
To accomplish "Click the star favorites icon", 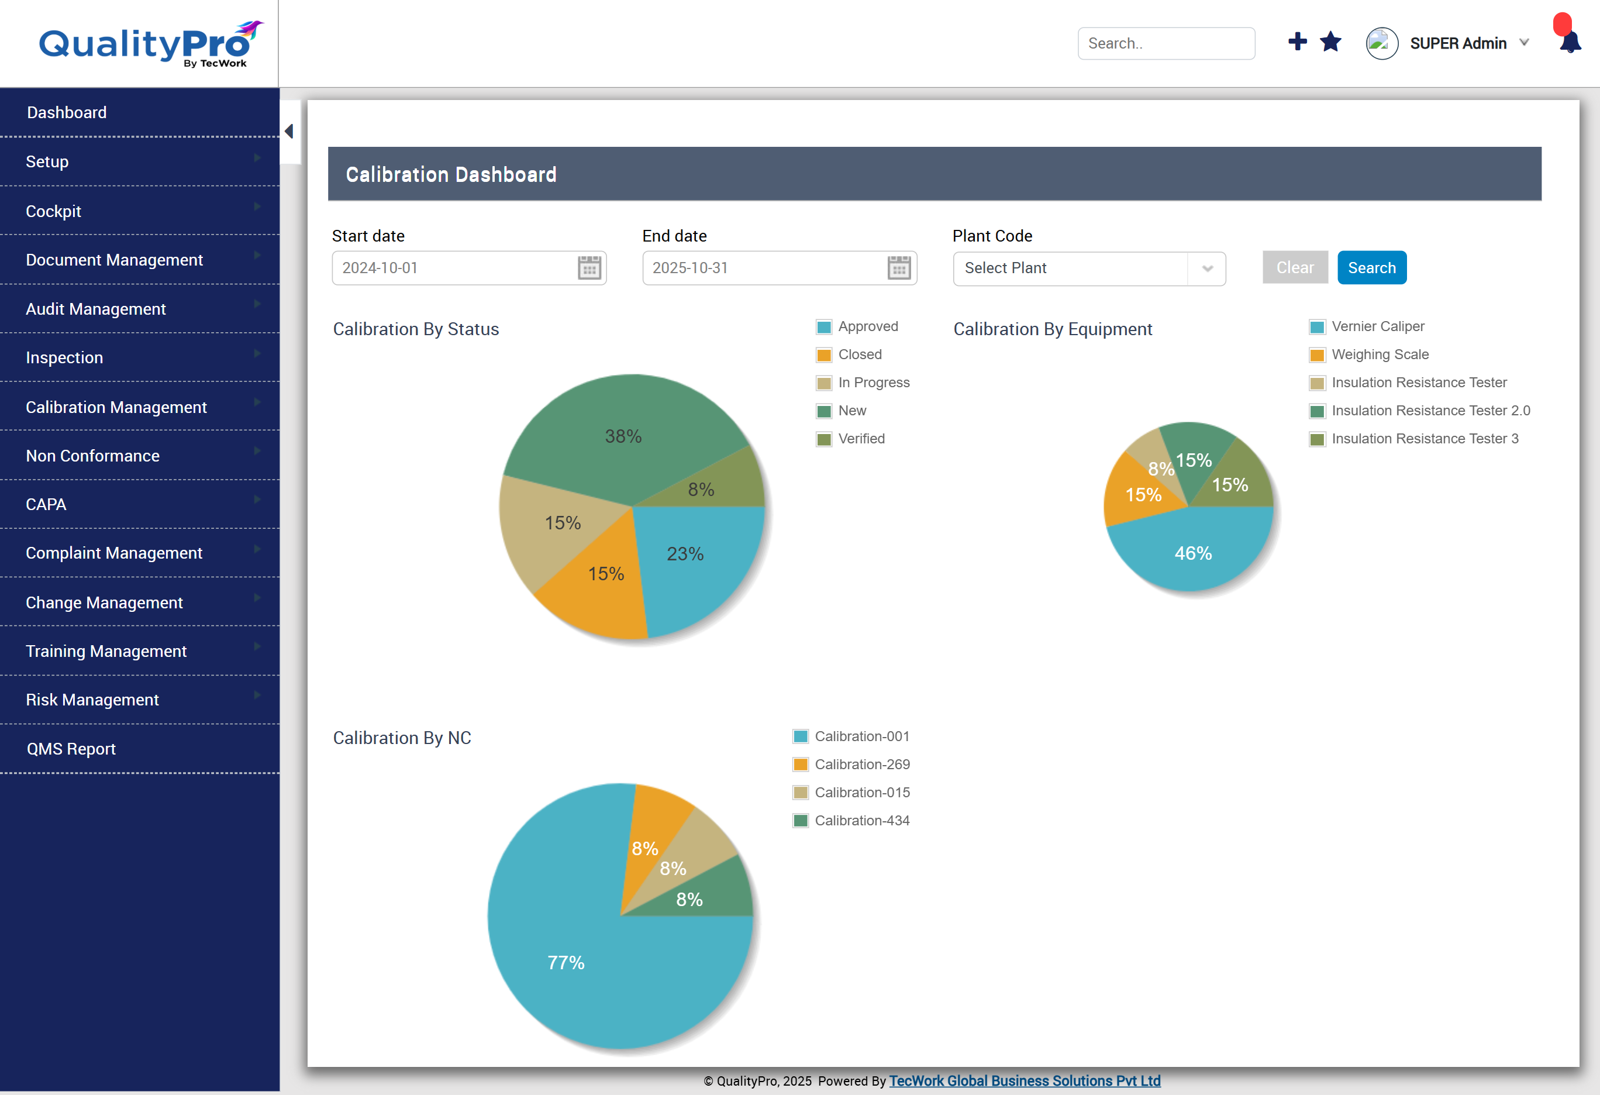I will point(1330,42).
